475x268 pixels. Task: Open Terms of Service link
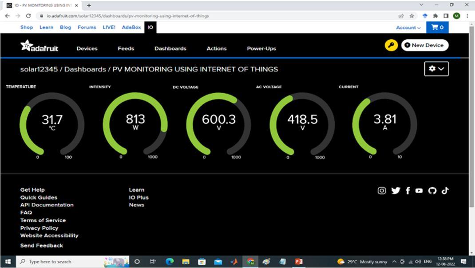pyautogui.click(x=43, y=221)
